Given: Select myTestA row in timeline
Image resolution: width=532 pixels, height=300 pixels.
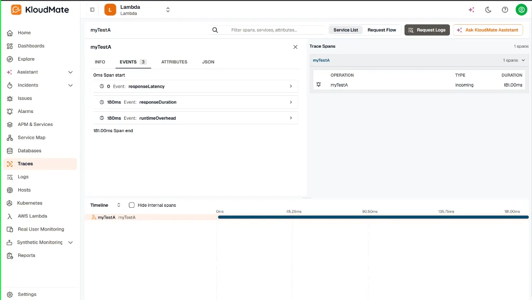Looking at the screenshot, I should 151,218.
